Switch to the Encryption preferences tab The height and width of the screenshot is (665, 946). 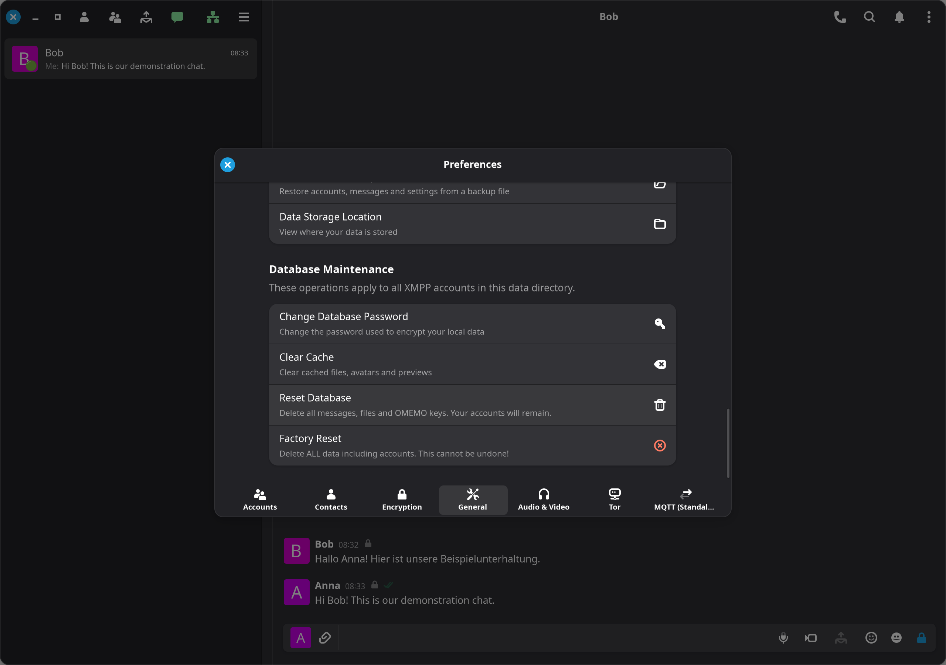coord(402,500)
